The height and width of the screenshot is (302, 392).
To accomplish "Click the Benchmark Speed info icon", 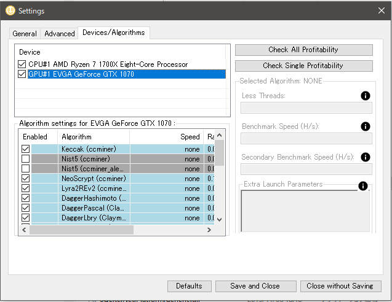I will pyautogui.click(x=365, y=126).
